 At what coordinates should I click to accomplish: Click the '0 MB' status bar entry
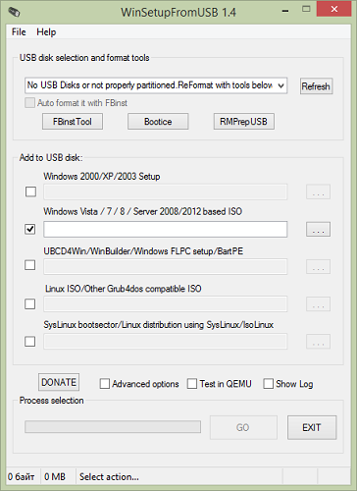55,477
